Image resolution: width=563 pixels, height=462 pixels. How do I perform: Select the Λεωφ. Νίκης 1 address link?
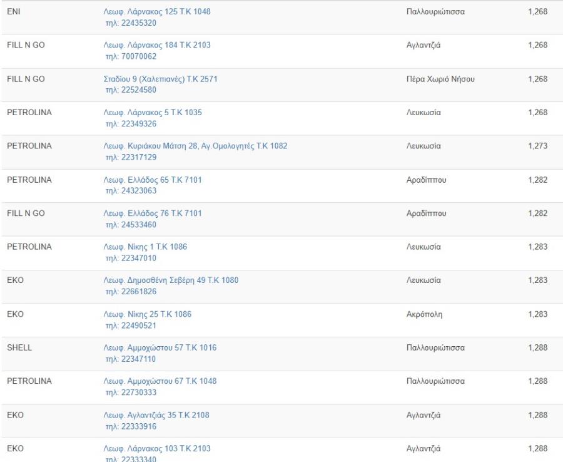coord(145,247)
